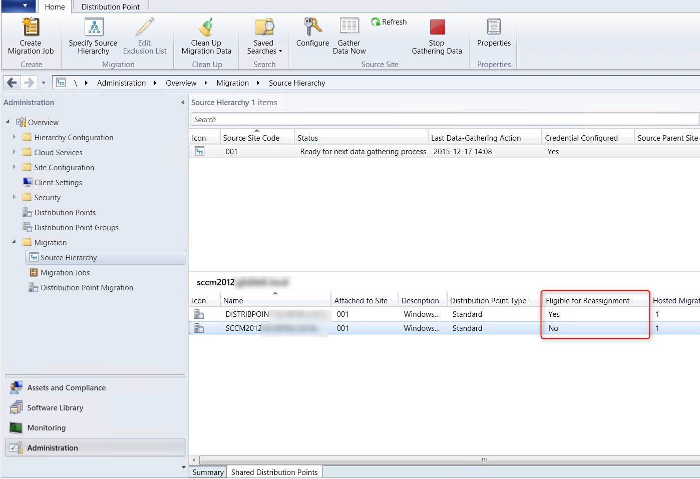The height and width of the screenshot is (479, 700).
Task: Select the Assets and Compliance workspace icon
Action: click(16, 387)
